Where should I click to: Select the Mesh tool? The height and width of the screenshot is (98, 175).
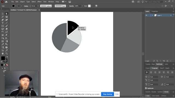click(3, 41)
